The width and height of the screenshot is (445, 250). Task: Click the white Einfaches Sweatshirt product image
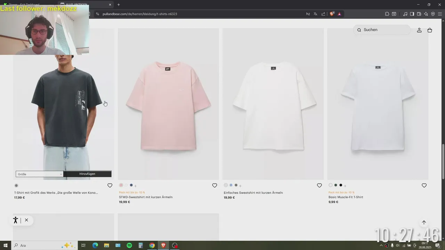pyautogui.click(x=273, y=104)
